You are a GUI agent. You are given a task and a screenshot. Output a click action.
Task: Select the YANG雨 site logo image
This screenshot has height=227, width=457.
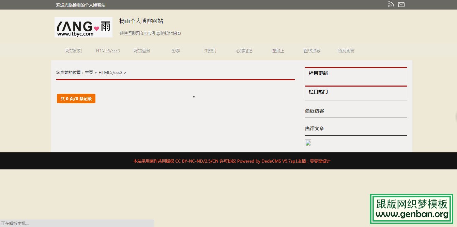[x=83, y=27]
